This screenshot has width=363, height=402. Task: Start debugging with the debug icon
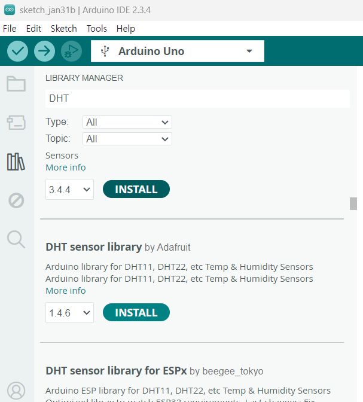[71, 51]
